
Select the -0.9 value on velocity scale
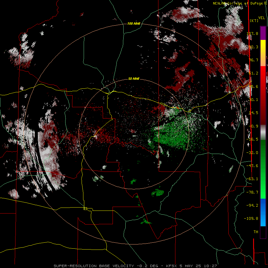[x=253, y=126]
